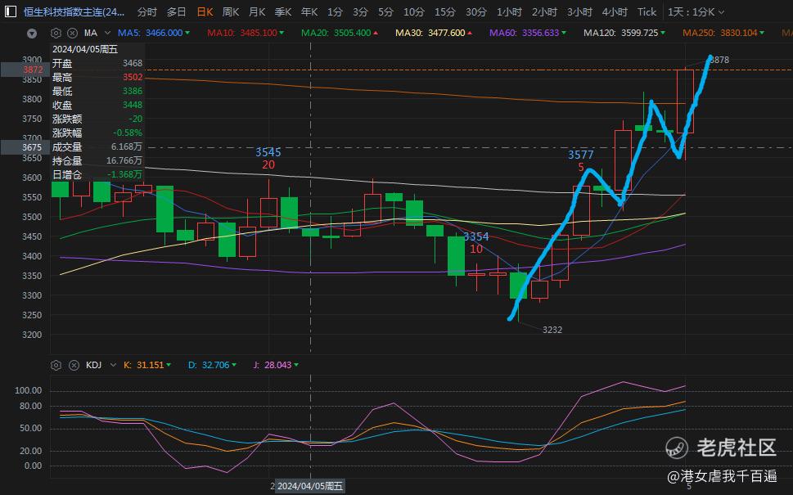The width and height of the screenshot is (793, 495).
Task: Click the collapse arrow circle beside MA settings
Action: [32, 34]
